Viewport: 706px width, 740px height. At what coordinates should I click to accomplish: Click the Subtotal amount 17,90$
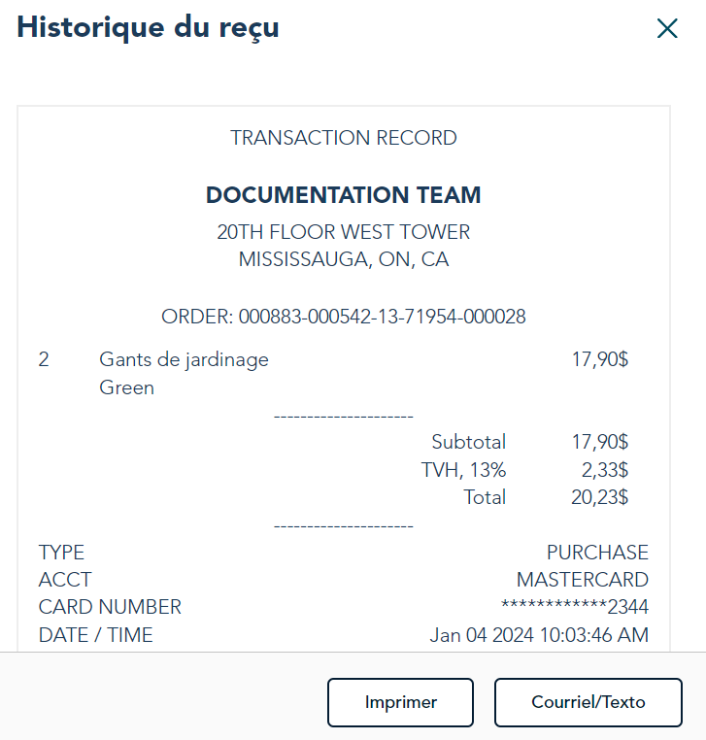pos(600,443)
